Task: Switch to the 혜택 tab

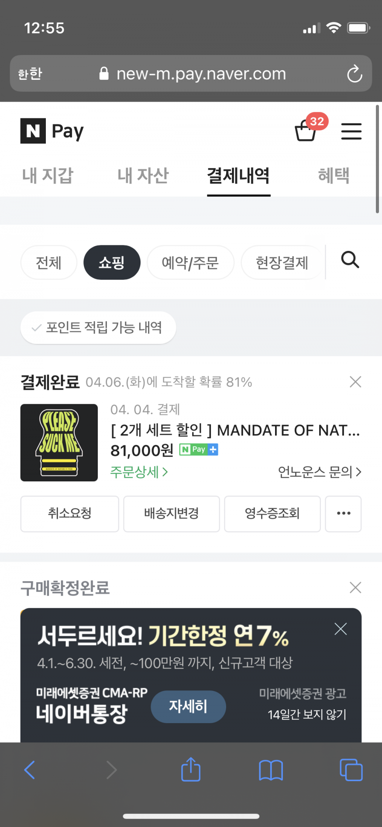Action: tap(334, 176)
